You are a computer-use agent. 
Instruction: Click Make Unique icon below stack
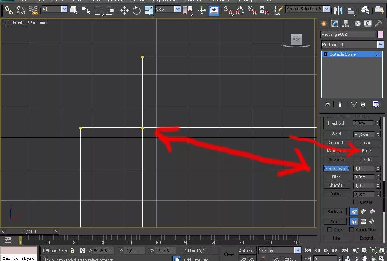click(354, 104)
